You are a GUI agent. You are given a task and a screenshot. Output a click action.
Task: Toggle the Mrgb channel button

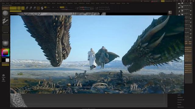click(48, 7)
